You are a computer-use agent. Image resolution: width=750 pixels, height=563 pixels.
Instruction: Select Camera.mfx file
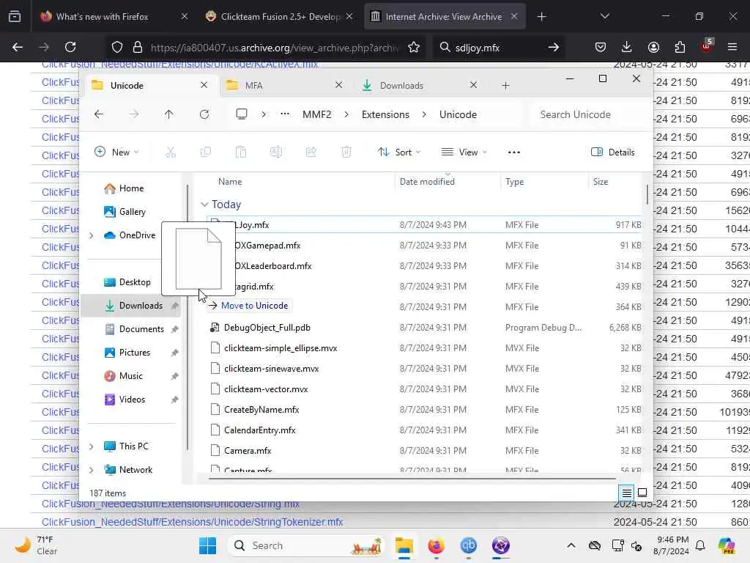pyautogui.click(x=248, y=451)
